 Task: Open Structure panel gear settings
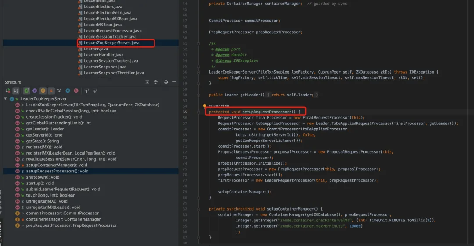166,82
